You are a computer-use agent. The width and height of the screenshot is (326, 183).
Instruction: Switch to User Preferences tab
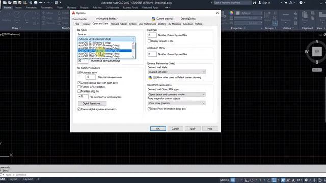coord(147,24)
